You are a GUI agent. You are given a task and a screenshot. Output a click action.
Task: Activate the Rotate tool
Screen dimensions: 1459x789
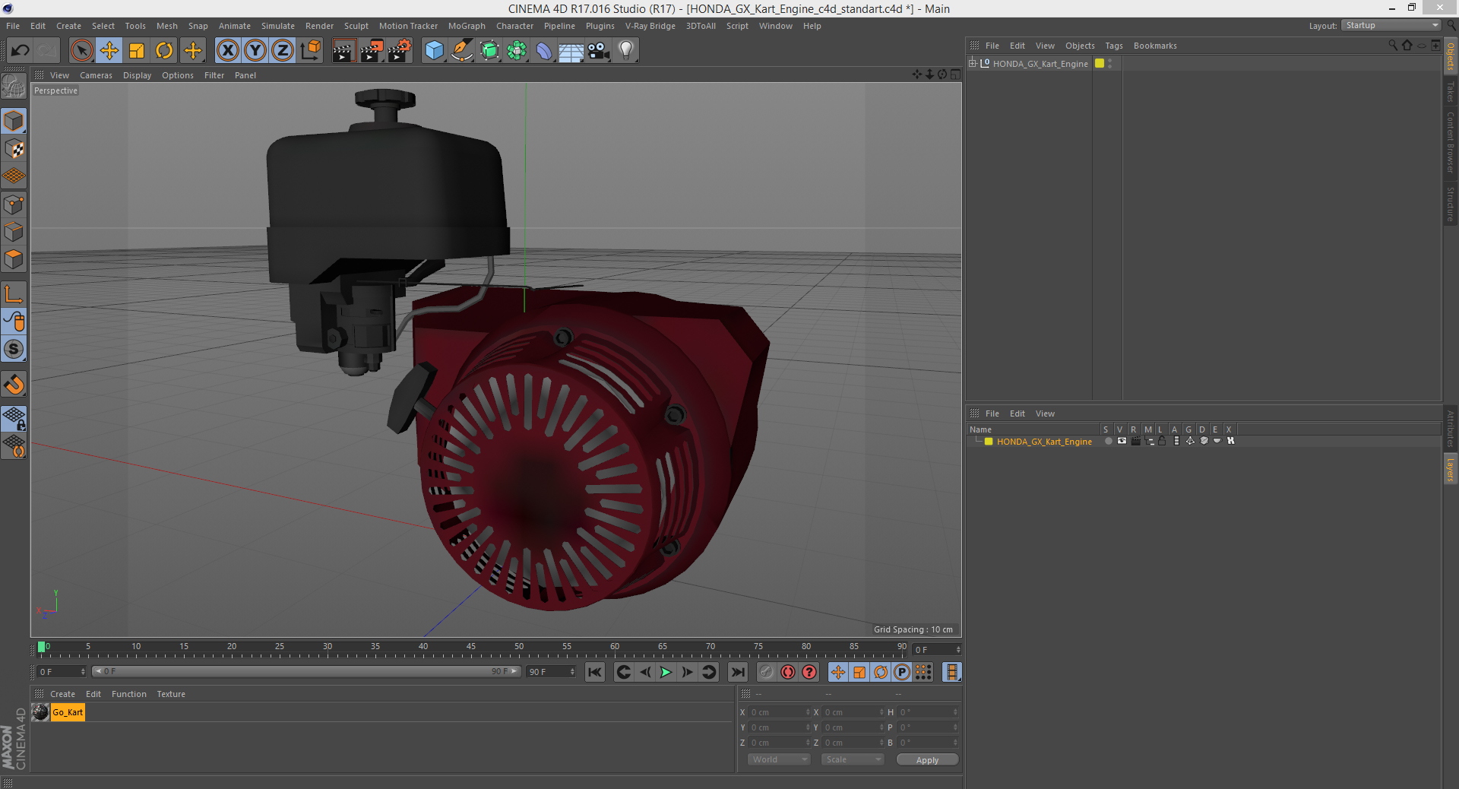164,51
